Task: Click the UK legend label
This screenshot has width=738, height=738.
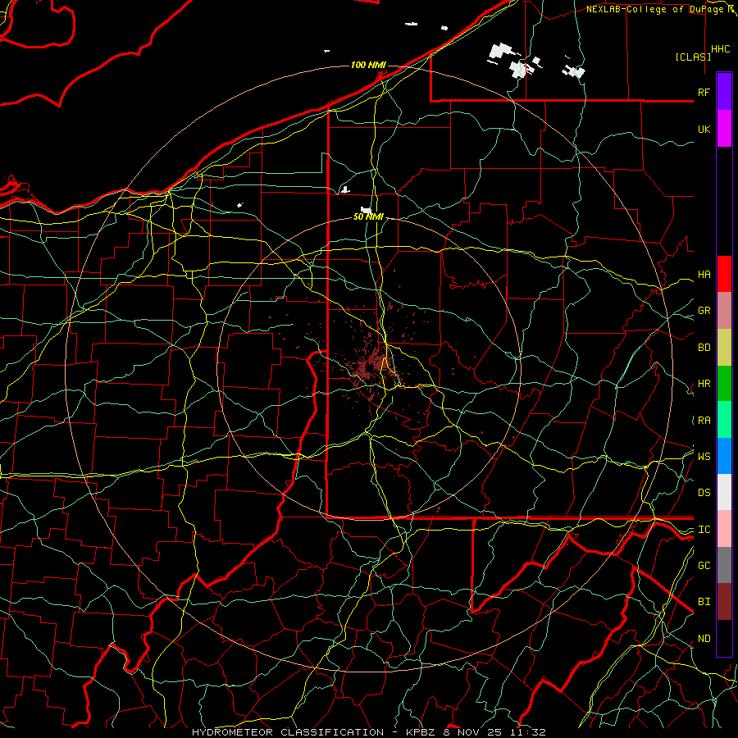Action: click(704, 129)
